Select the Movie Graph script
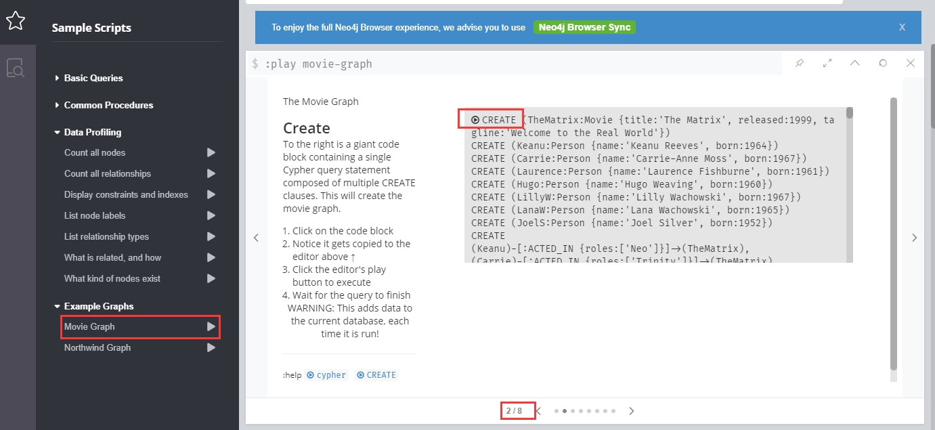The image size is (935, 430). click(x=89, y=327)
